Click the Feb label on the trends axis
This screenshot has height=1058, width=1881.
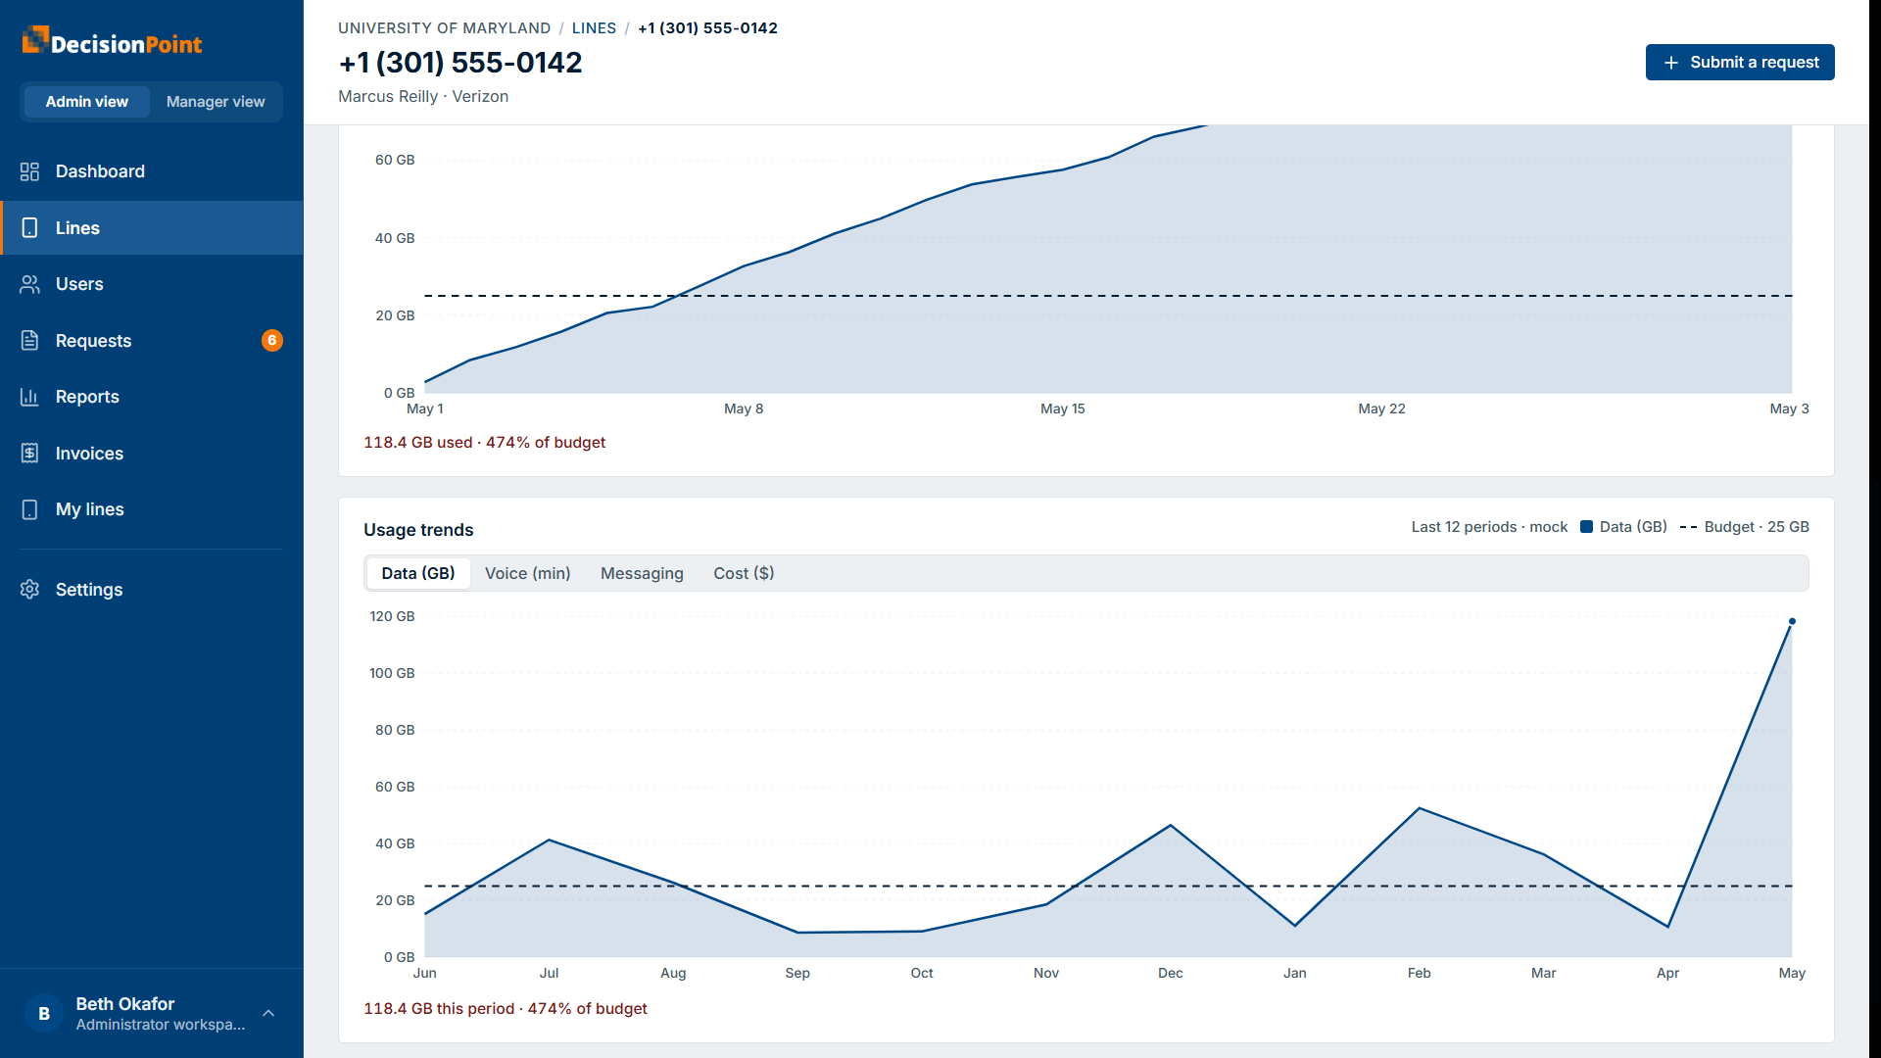(x=1420, y=973)
